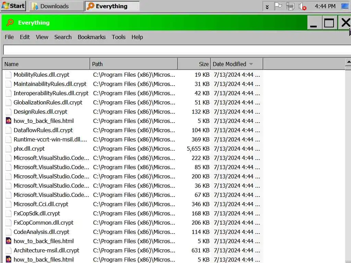Click the 5,655 KB size cell
The height and width of the screenshot is (263, 351).
[x=198, y=149]
